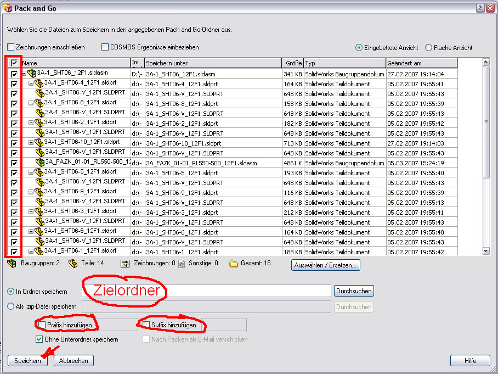Click the Gesamt folder icon
Image resolution: width=498 pixels, height=374 pixels.
[x=234, y=264]
